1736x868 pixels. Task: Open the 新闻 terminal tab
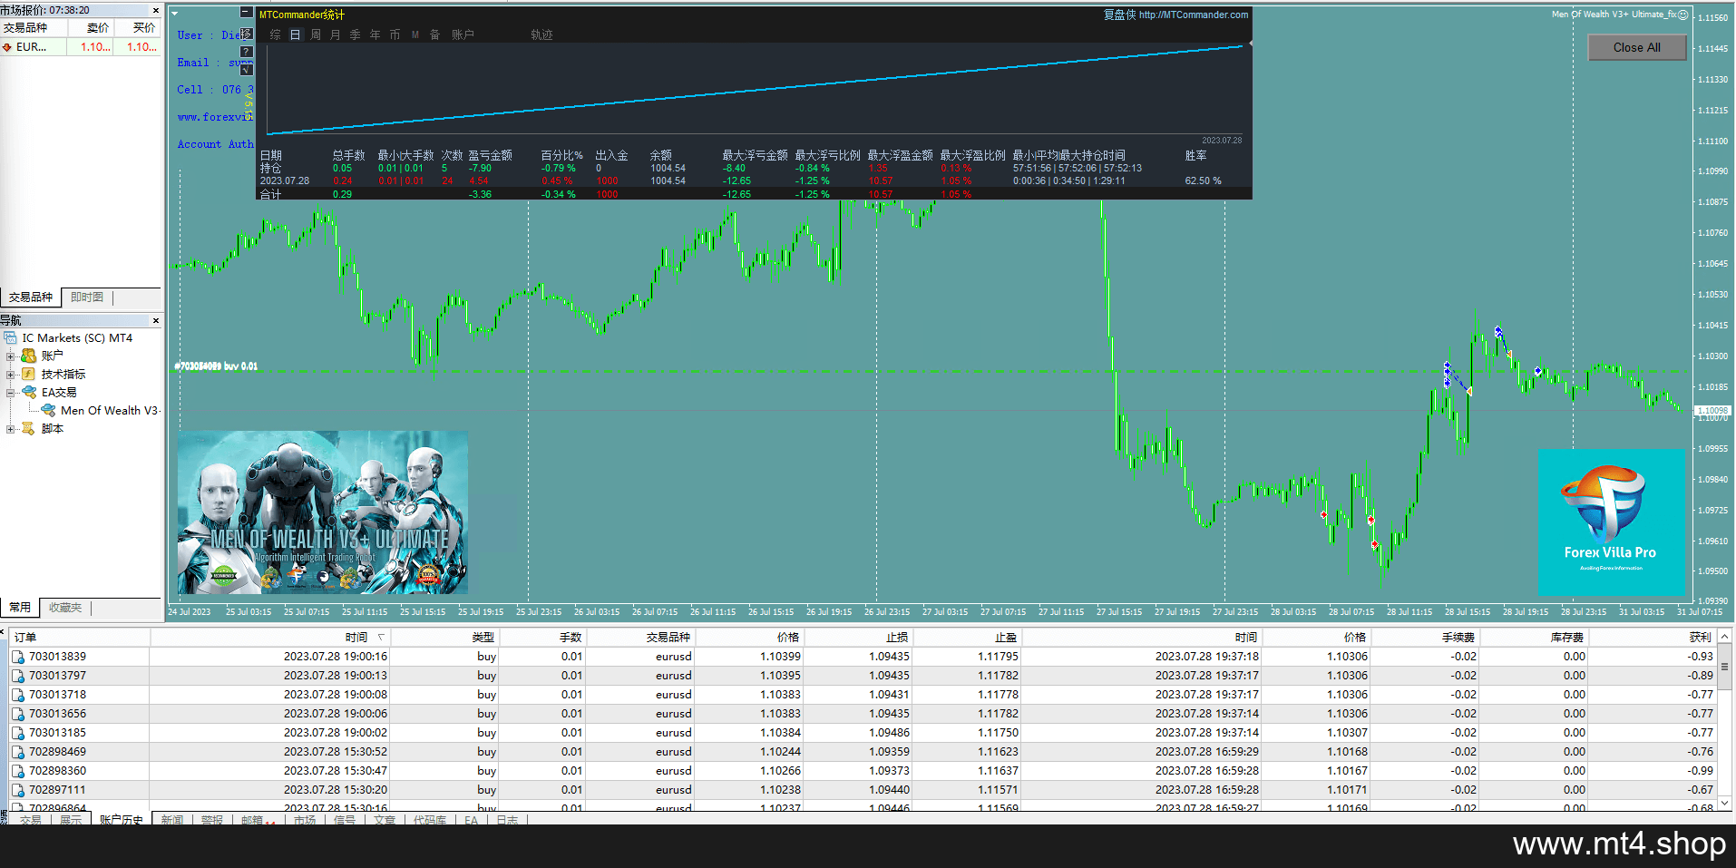(x=172, y=820)
